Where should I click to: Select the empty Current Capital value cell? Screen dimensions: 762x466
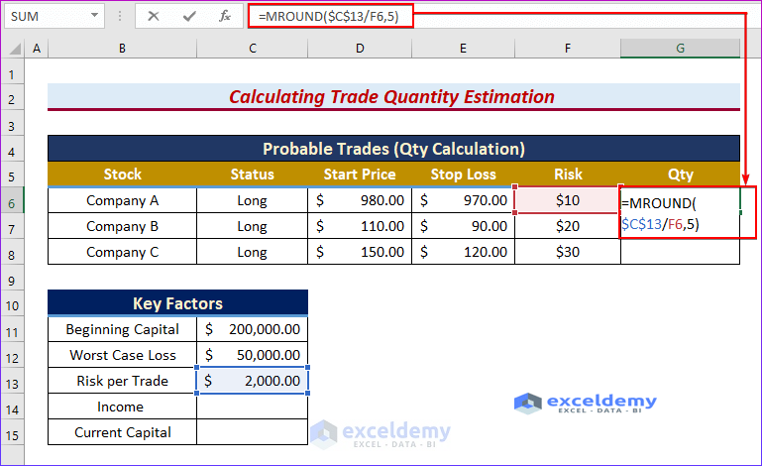(x=253, y=432)
